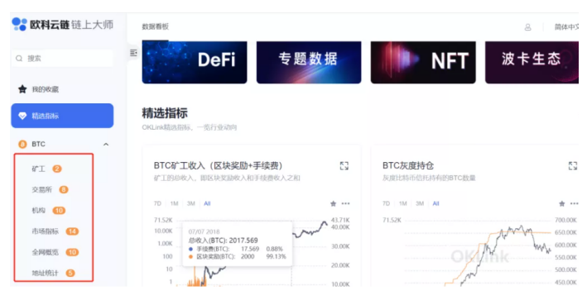Click the 总收入(BTC): 2017.569 tooltip value

(x=223, y=240)
